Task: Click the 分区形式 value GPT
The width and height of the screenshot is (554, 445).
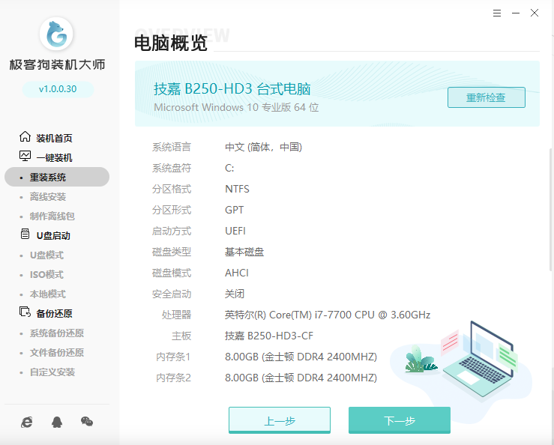Action: 235,210
